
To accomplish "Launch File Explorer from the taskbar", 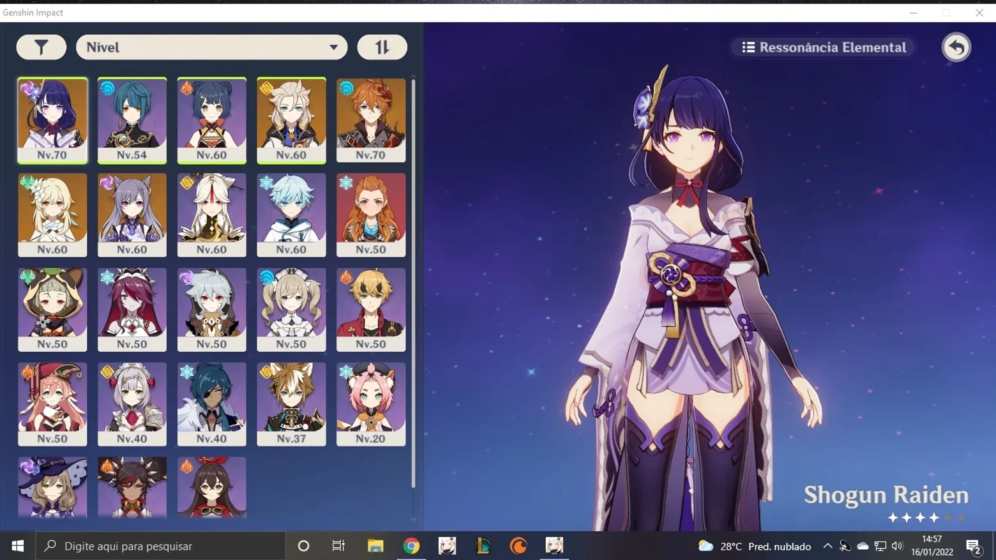I will point(375,546).
